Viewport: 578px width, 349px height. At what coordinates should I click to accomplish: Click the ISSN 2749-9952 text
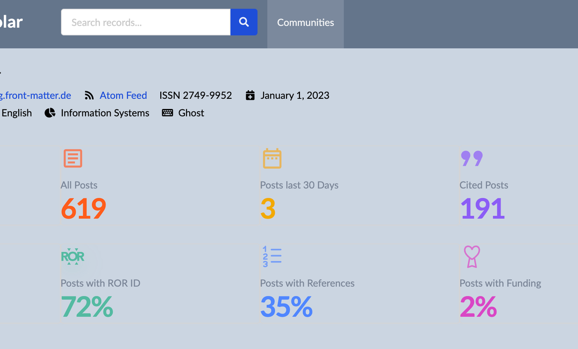(x=196, y=95)
